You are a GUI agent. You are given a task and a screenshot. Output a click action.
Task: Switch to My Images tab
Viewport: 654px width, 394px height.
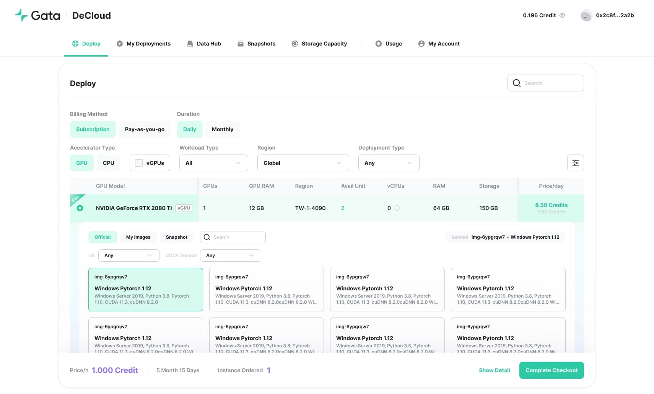click(138, 237)
